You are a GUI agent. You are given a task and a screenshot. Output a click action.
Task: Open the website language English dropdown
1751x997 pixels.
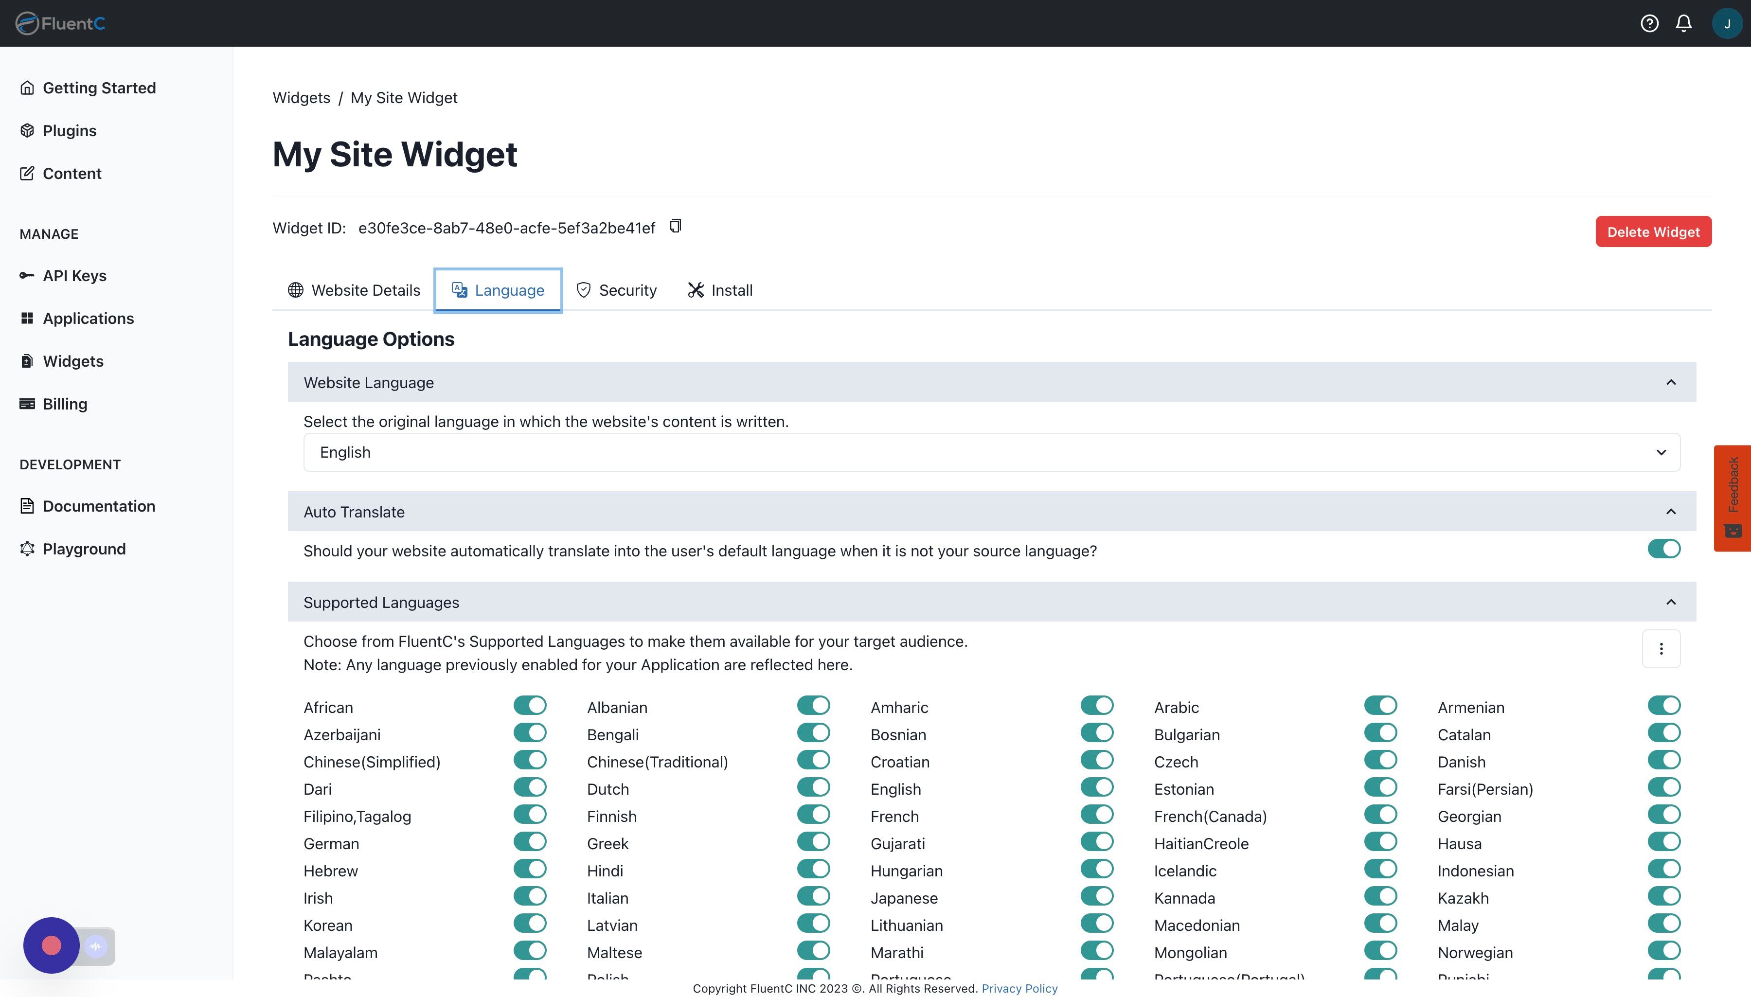pos(991,452)
